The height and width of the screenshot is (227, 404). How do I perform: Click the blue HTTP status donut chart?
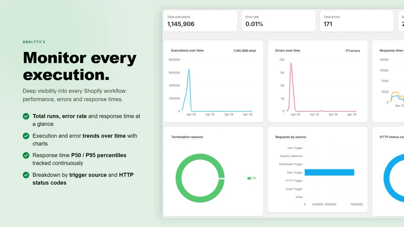point(394,178)
